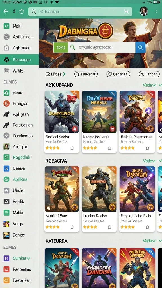Click the Vergs game icon
162x288 pixels.
coord(6,224)
